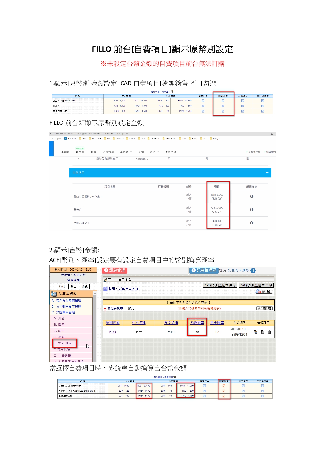Open the EUR currency code link
Screen dimensions: 325x459
coord(113,332)
